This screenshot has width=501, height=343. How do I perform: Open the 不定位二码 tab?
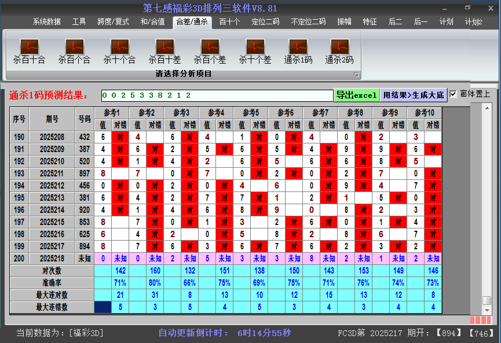[308, 22]
